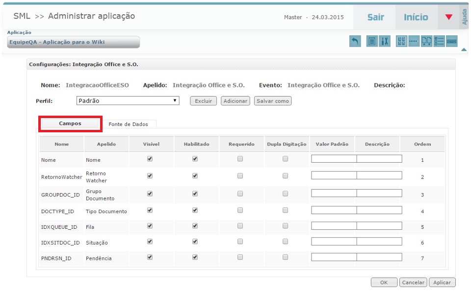This screenshot has width=471, height=295.
Task: Open the document transfer toolbar icon
Action: point(426,41)
